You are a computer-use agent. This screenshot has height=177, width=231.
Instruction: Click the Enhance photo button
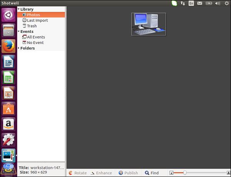101,173
